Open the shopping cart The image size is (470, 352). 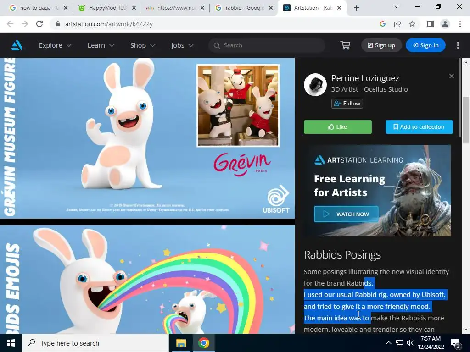pos(345,45)
